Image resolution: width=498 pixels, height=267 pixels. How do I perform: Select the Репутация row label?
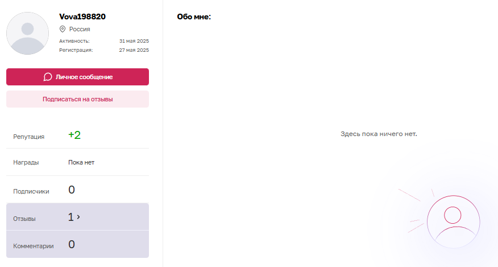click(x=28, y=137)
